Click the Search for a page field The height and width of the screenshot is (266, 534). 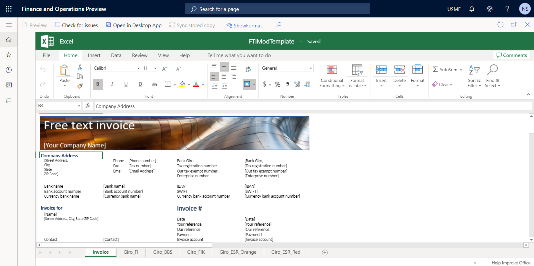coord(277,9)
